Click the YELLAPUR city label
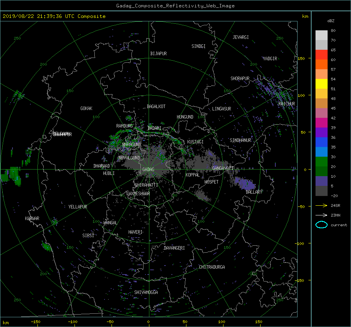This screenshot has width=351, height=327. [x=78, y=207]
